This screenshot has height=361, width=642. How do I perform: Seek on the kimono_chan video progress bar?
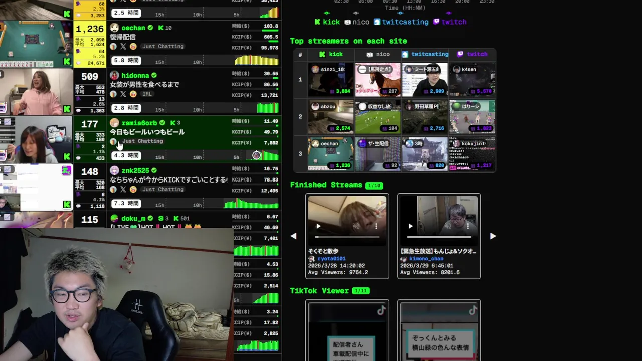(439, 236)
